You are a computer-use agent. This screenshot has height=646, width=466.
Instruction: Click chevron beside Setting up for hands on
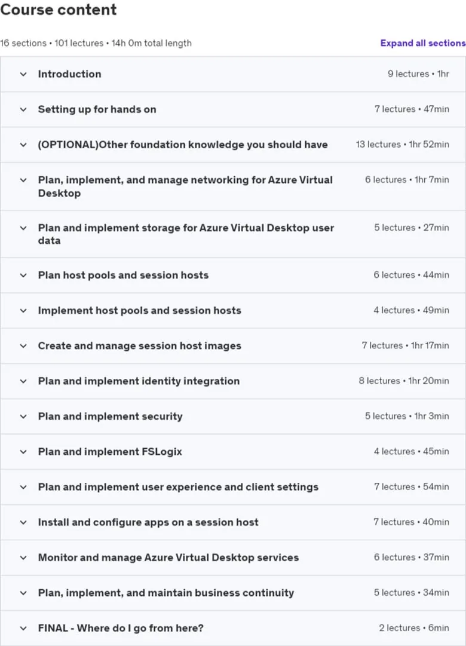(23, 109)
